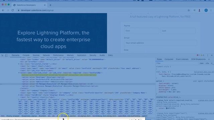Open the Console tab
The width and height of the screenshot is (214, 120).
click(26, 55)
